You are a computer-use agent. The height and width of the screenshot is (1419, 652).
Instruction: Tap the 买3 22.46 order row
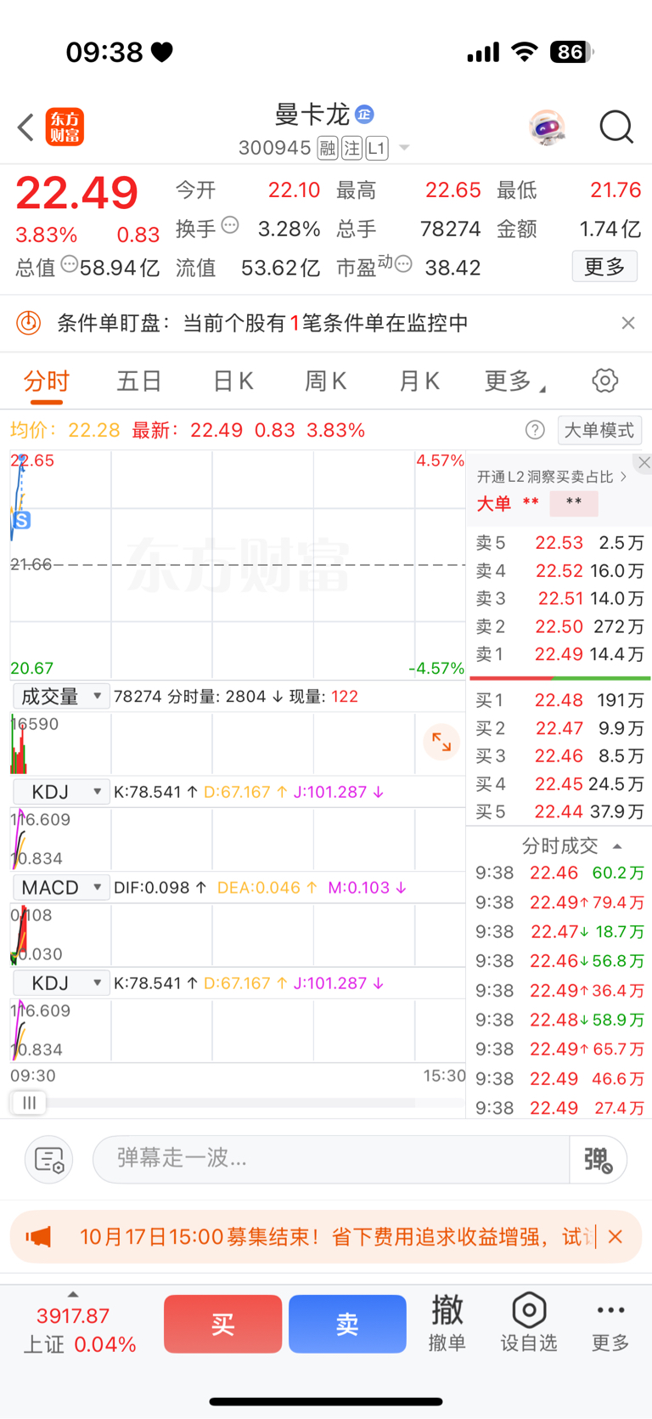(559, 755)
